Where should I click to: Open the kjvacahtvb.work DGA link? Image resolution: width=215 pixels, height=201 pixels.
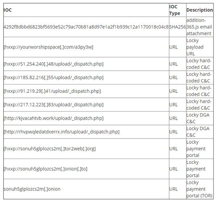click(x=53, y=118)
